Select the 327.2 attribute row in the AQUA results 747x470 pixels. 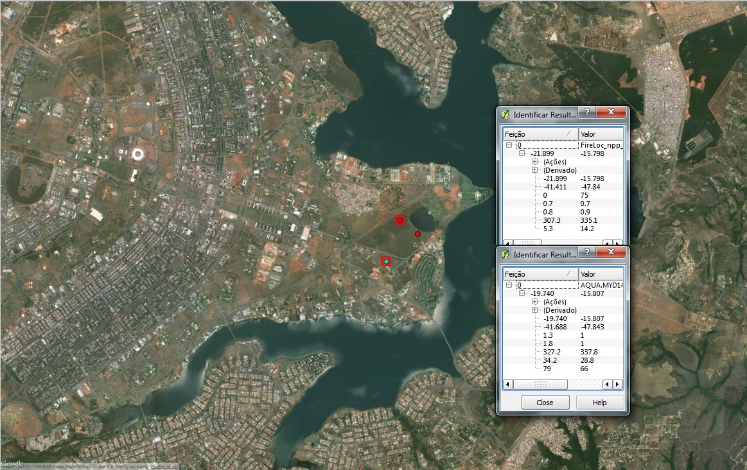[x=552, y=352]
